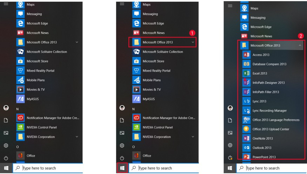Viewport: 307px width, 174px height.
Task: Click Power button in right Start menu sidebar
Action: click(x=230, y=158)
